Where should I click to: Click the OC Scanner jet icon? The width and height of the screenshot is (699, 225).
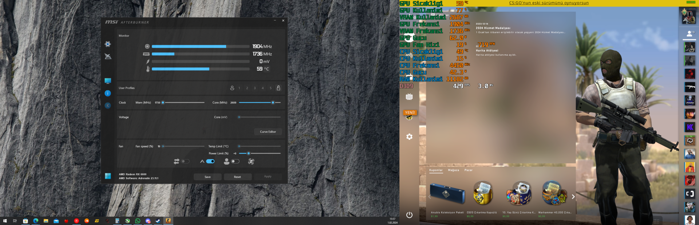coord(108,56)
